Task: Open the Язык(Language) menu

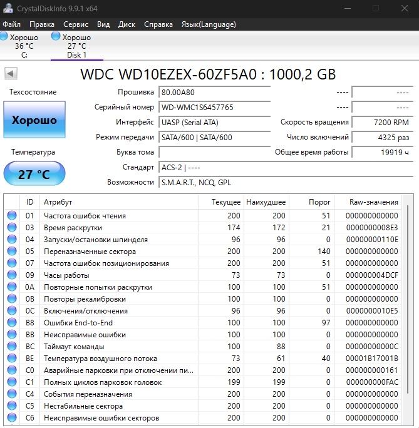Action: point(209,24)
